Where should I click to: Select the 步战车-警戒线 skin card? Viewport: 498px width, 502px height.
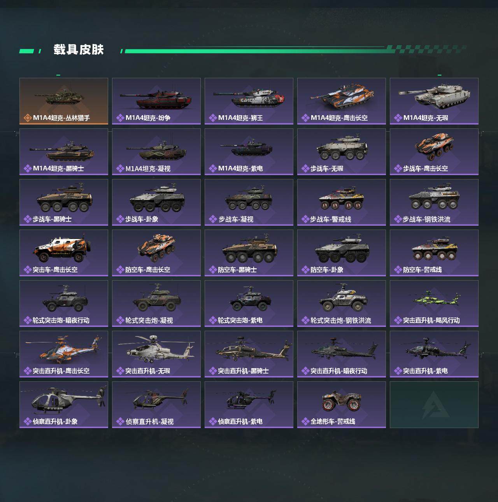[342, 202]
